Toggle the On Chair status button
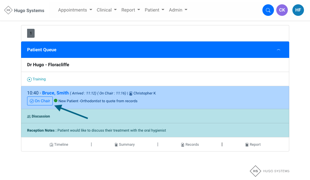 pos(40,101)
